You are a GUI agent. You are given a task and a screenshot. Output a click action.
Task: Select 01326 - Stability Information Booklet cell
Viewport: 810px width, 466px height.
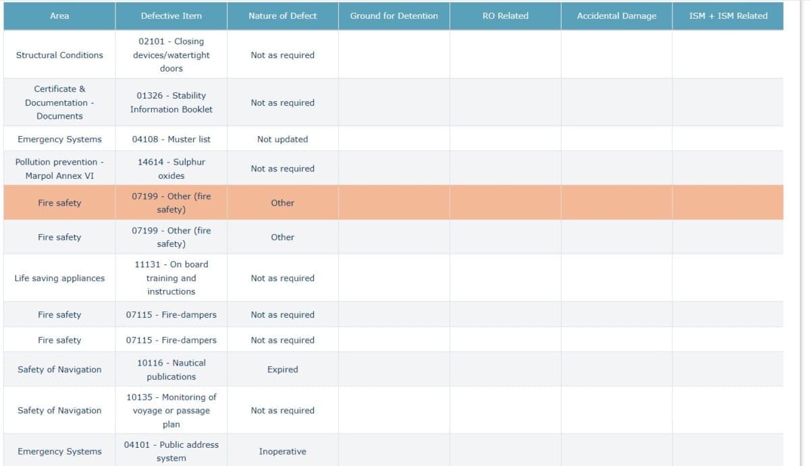[x=171, y=103]
